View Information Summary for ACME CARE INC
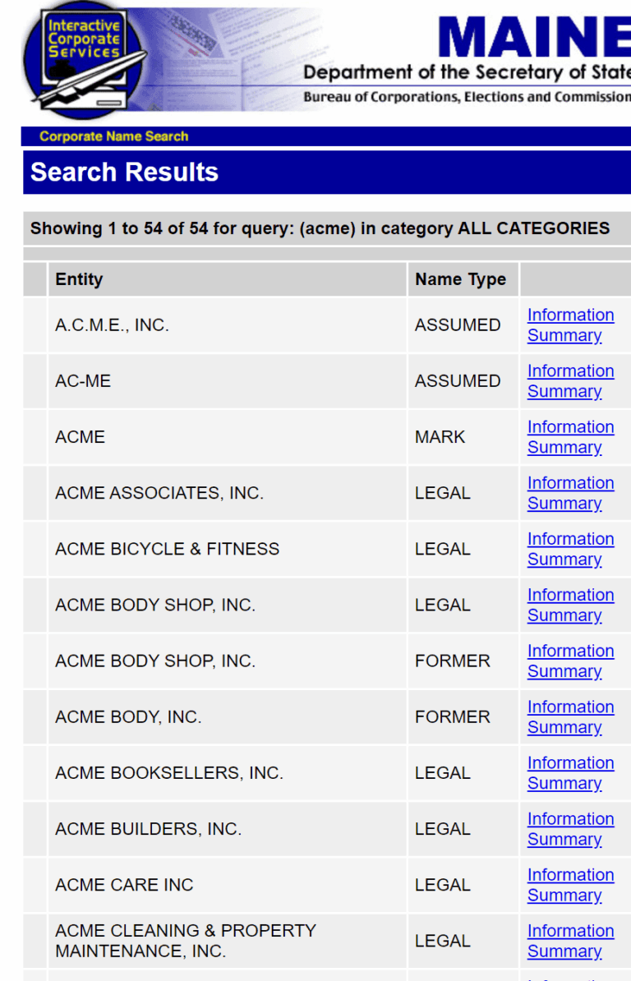This screenshot has width=631, height=981. [x=570, y=885]
